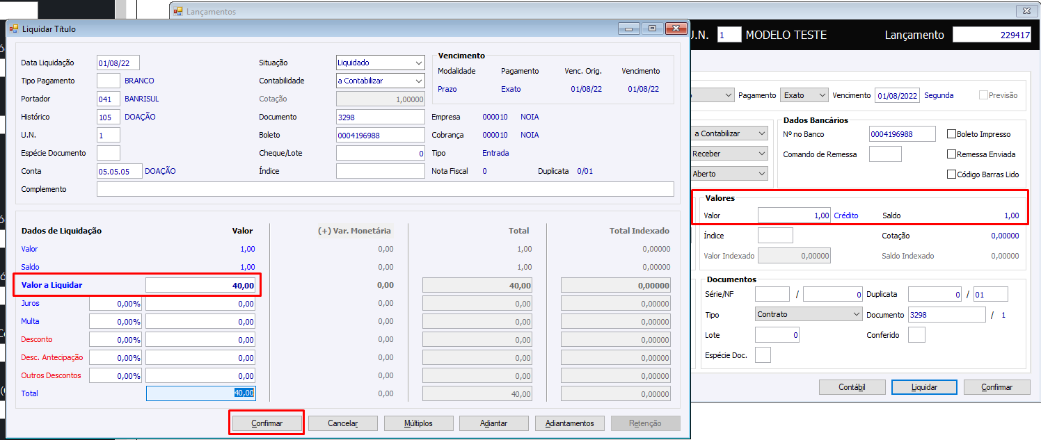Screen dimensions: 1041x440
Task: Click the Série/NF first field
Action: tap(772, 294)
